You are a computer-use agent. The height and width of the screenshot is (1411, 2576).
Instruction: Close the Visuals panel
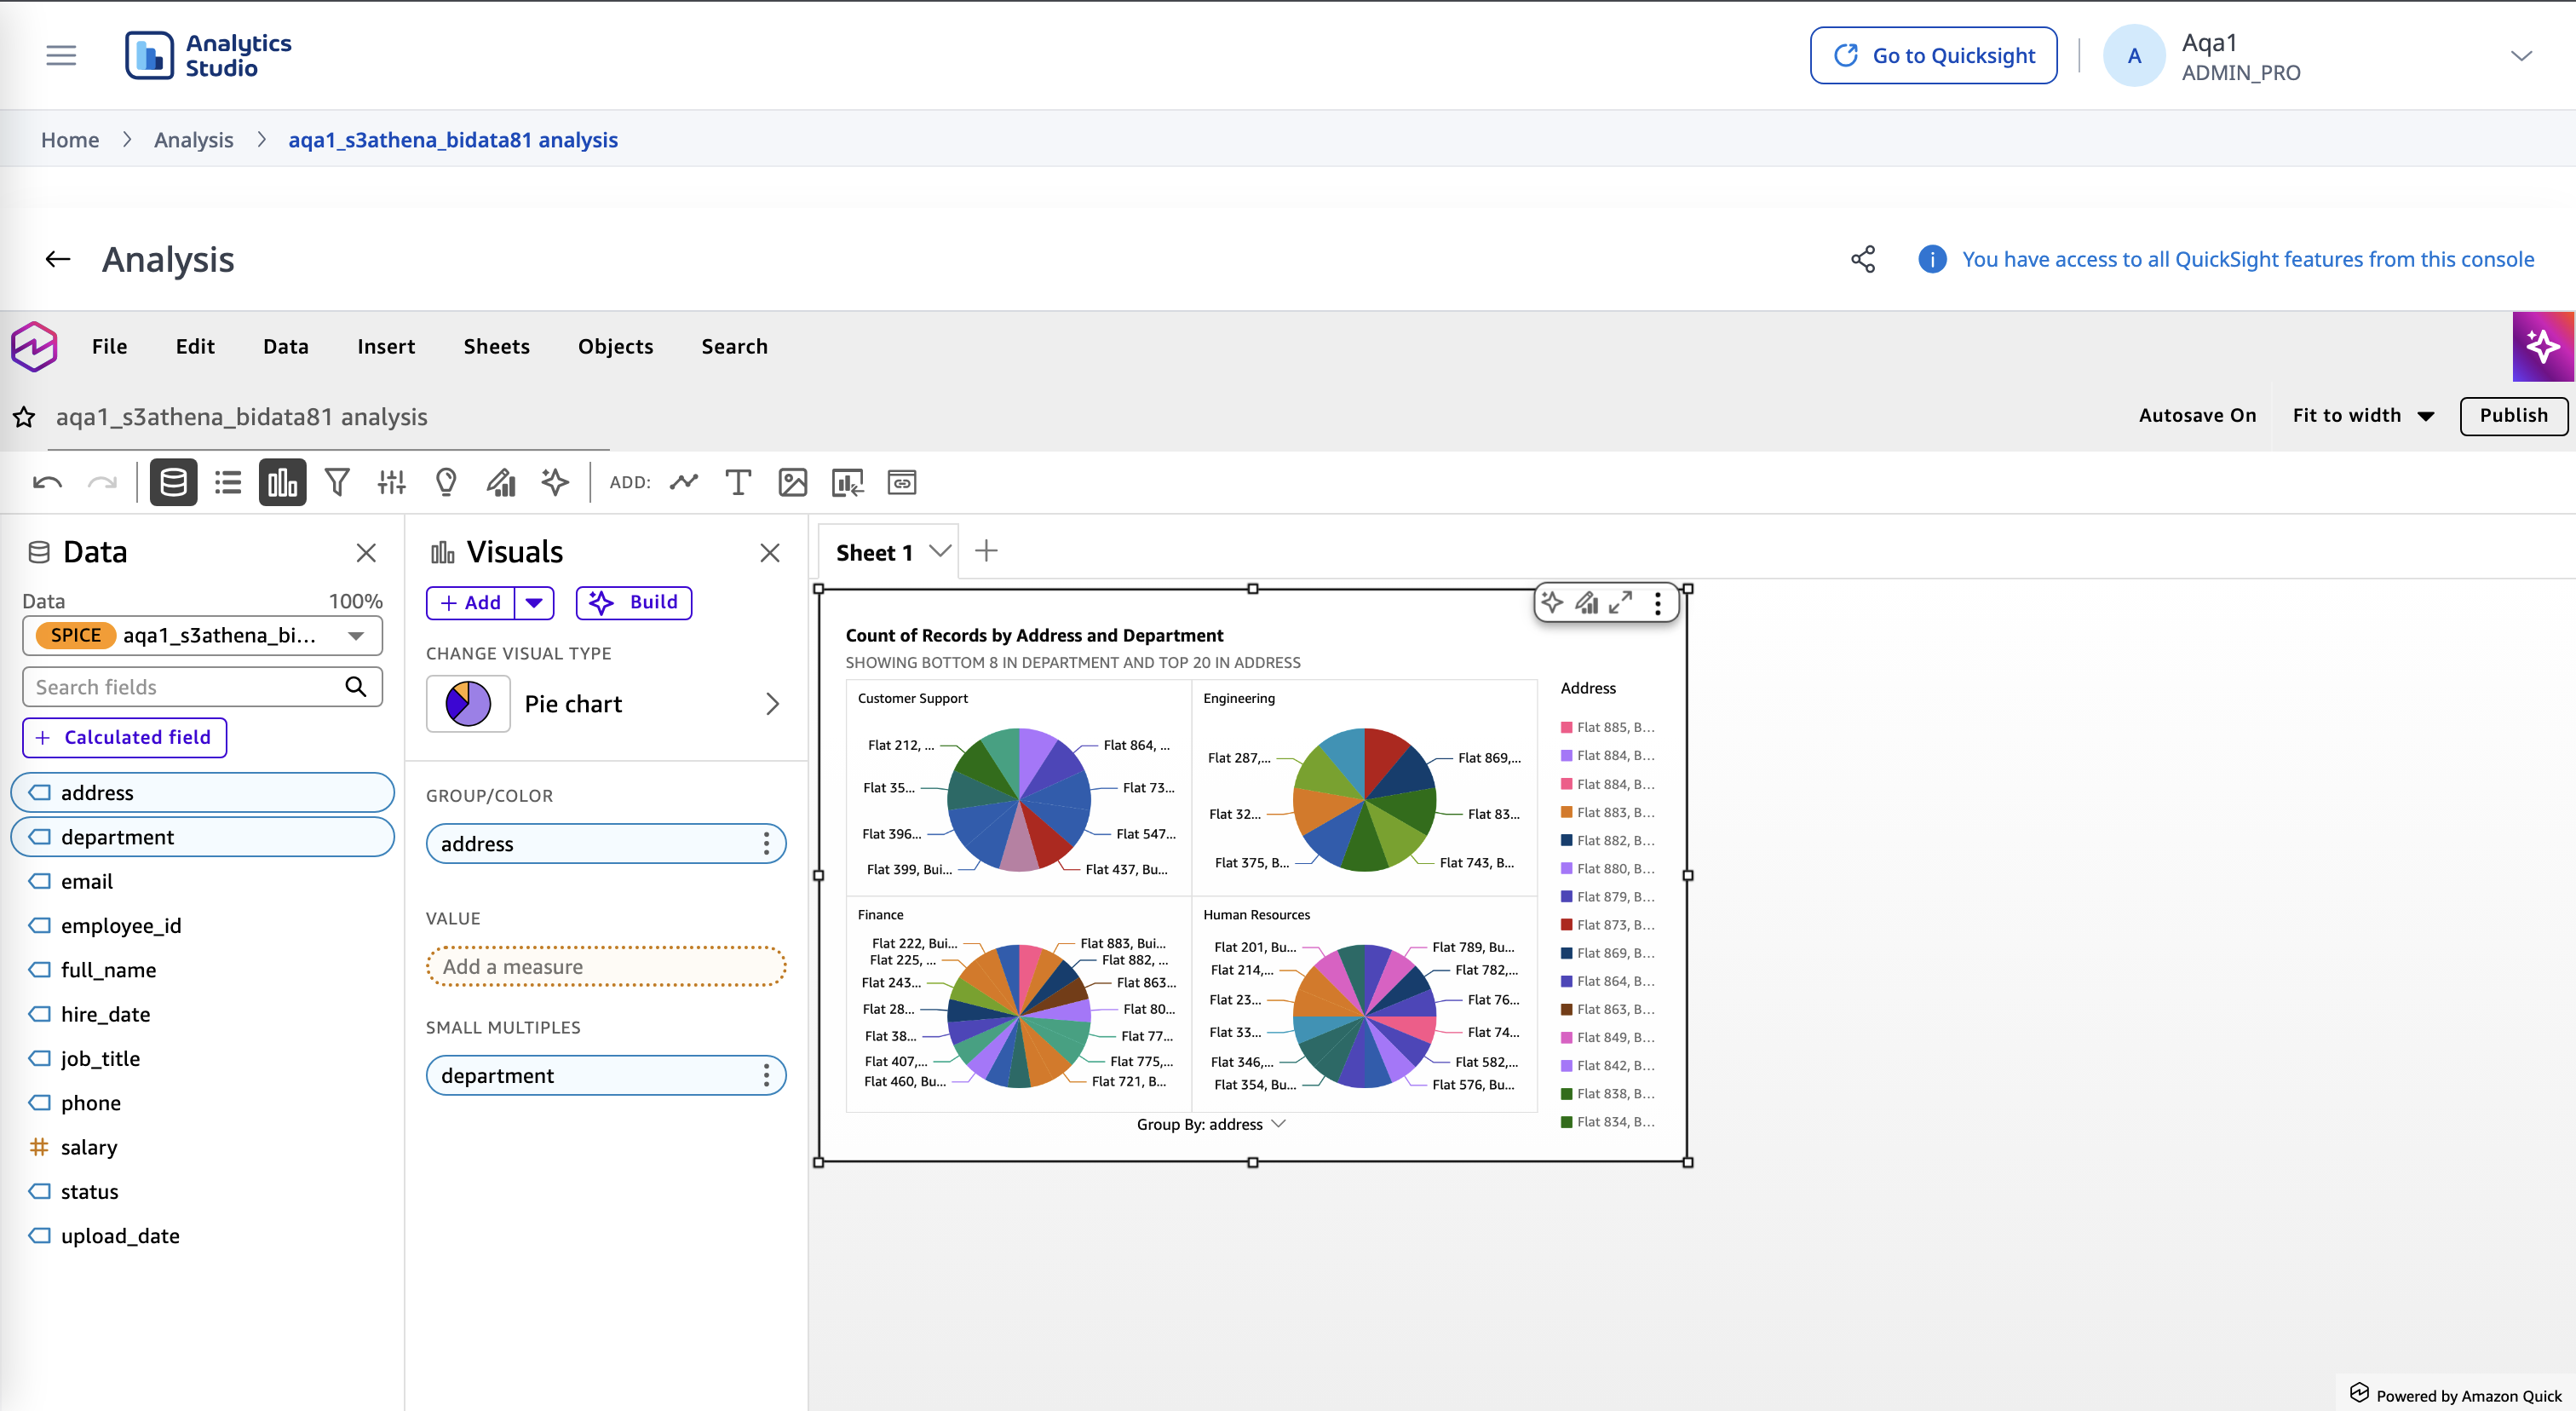coord(770,553)
